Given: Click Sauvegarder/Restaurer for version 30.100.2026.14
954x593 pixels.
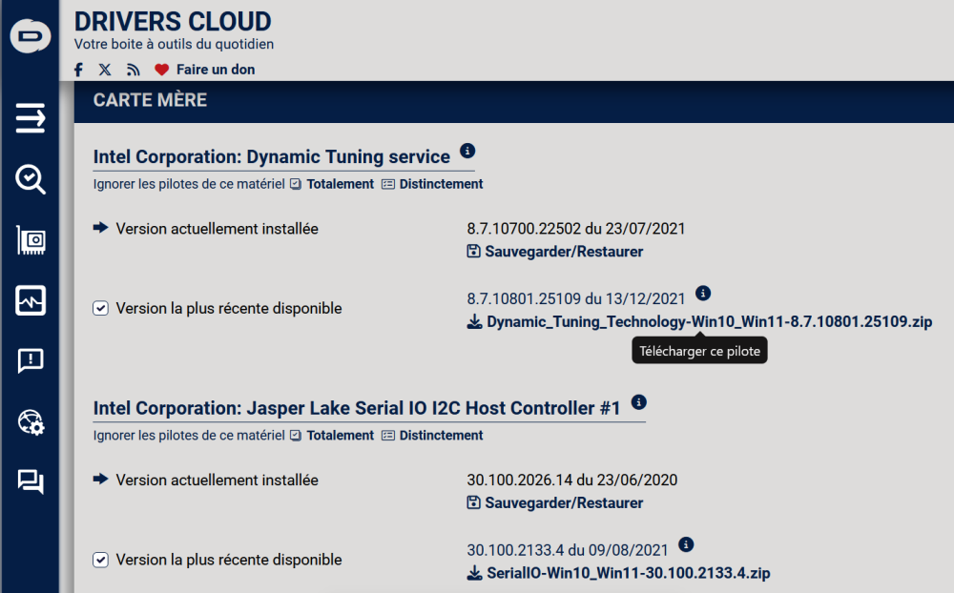Looking at the screenshot, I should (x=564, y=503).
